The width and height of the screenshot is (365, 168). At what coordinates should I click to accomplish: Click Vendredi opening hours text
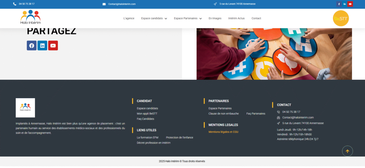point(294,134)
